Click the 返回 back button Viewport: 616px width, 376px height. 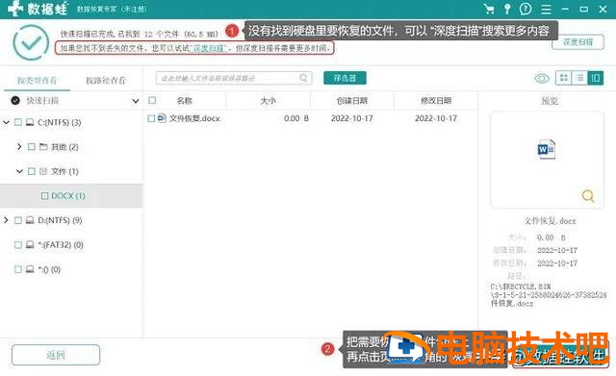pyautogui.click(x=56, y=355)
